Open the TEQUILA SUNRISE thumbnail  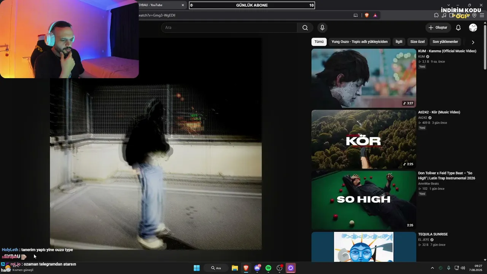pos(364,247)
